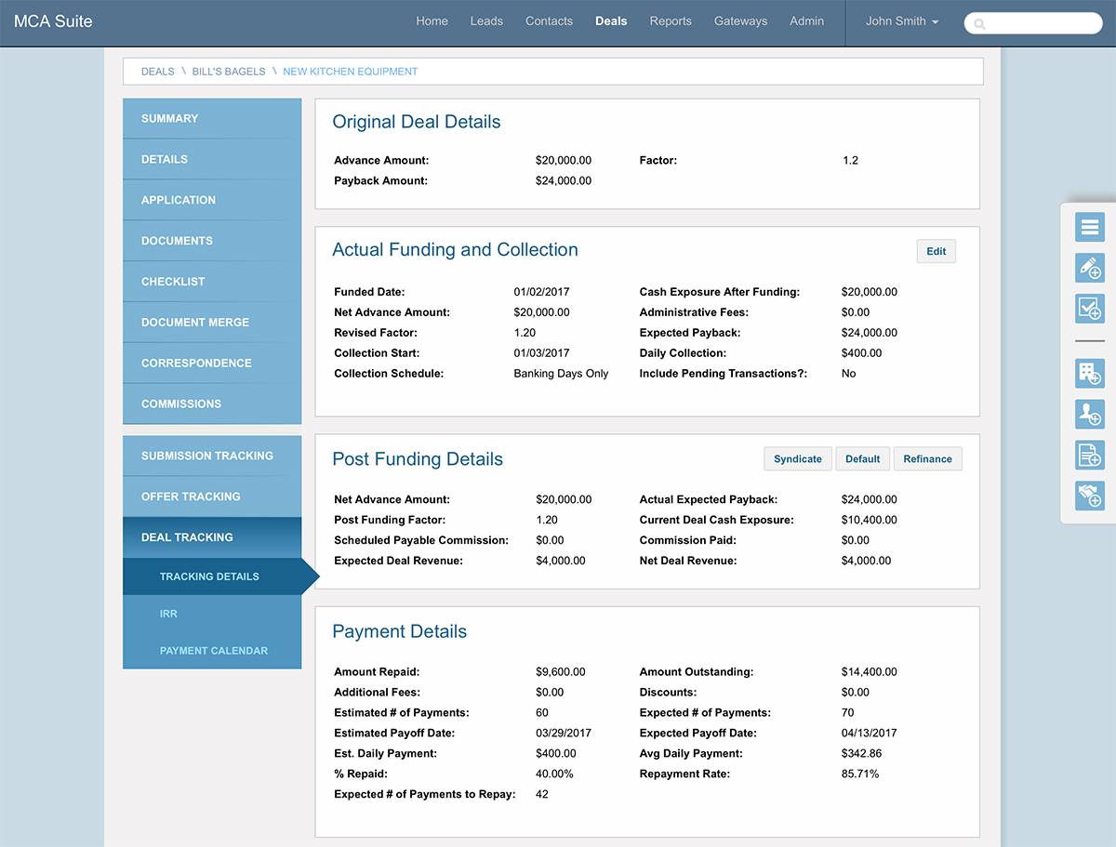
Task: Open the COMMISSIONS sidebar tab
Action: pyautogui.click(x=212, y=404)
